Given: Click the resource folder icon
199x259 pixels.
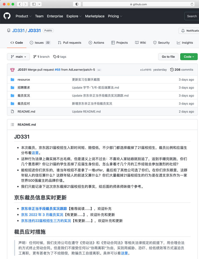Looking at the screenshot, I should tap(13, 80).
